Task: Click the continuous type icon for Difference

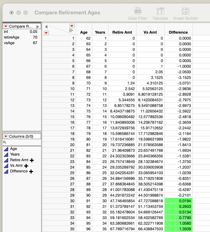Action: [6, 171]
